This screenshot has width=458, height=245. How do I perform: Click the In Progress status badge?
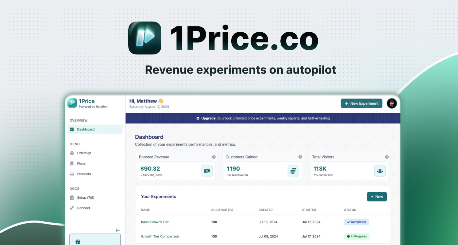357,236
